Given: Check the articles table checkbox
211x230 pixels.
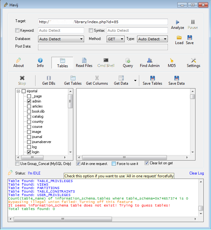Looking at the screenshot, I should pos(29,106).
